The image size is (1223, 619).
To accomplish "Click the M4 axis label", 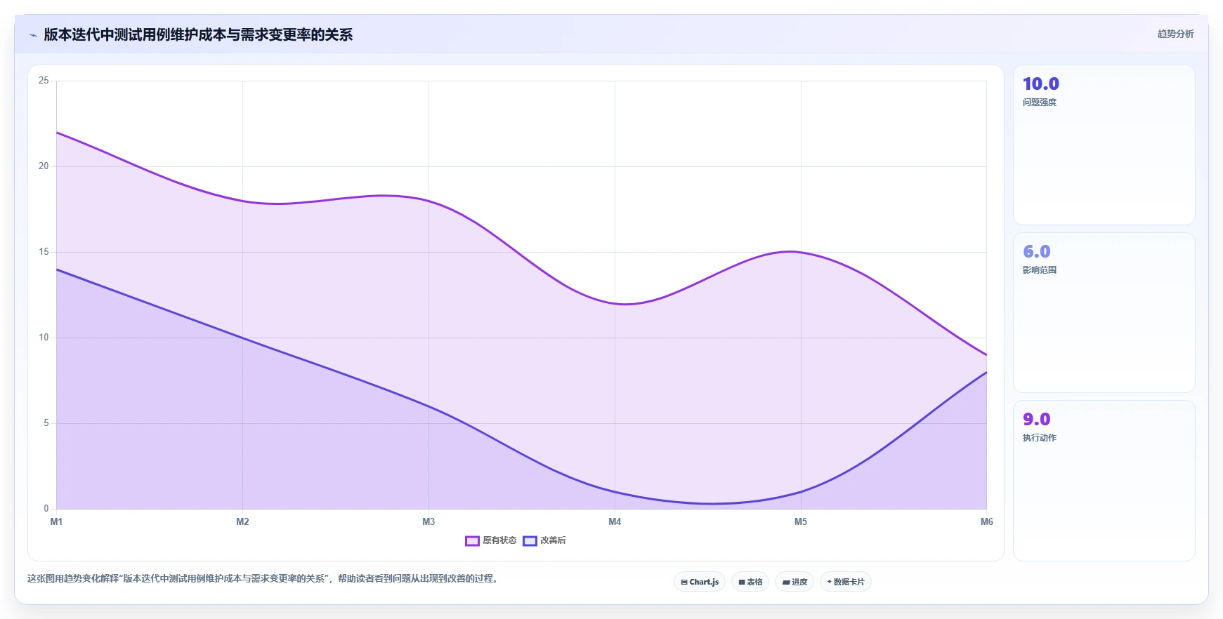I will coord(615,521).
